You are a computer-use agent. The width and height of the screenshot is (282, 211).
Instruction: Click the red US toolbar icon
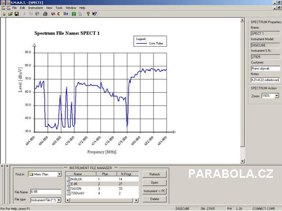point(53,14)
